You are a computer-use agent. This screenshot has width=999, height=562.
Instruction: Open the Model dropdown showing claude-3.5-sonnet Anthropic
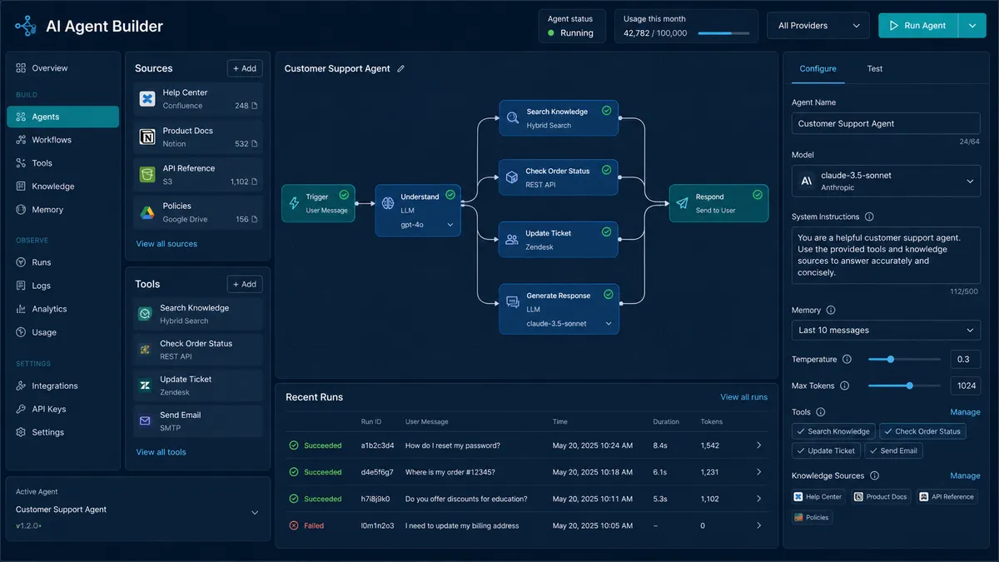click(x=886, y=181)
